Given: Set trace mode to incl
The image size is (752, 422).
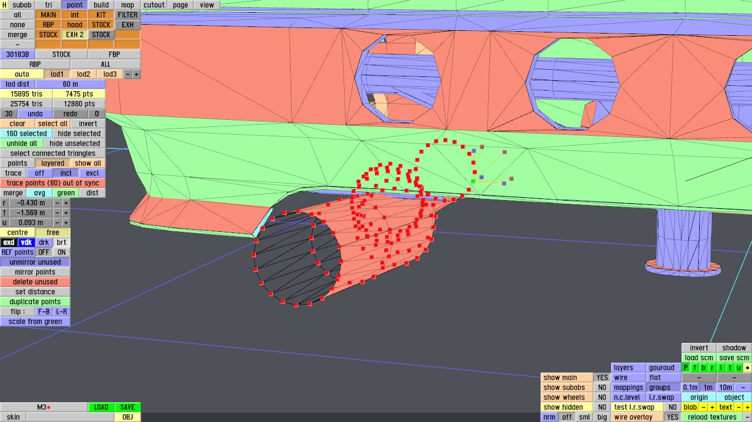Looking at the screenshot, I should [x=66, y=173].
